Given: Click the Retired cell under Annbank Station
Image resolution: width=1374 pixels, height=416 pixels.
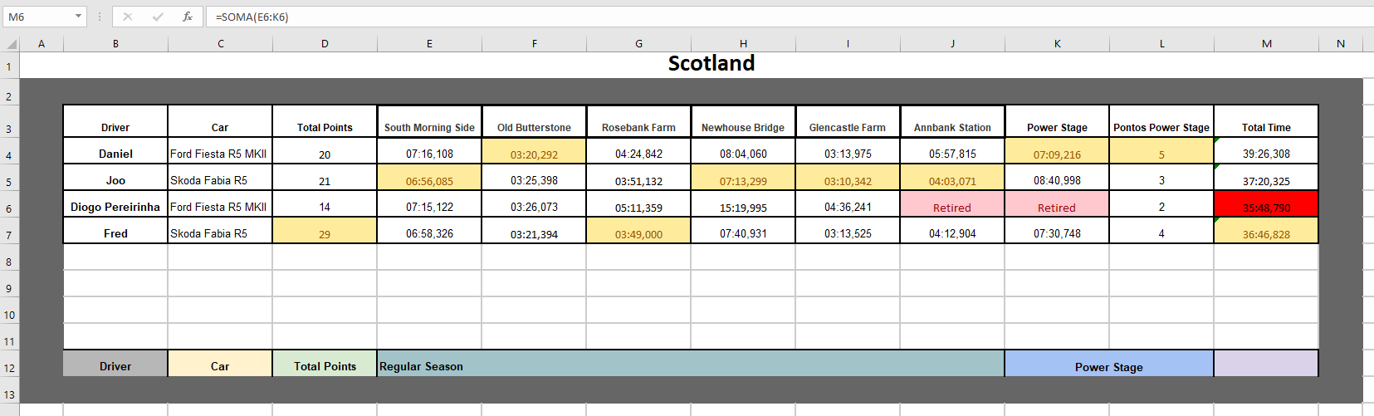Looking at the screenshot, I should [x=952, y=204].
